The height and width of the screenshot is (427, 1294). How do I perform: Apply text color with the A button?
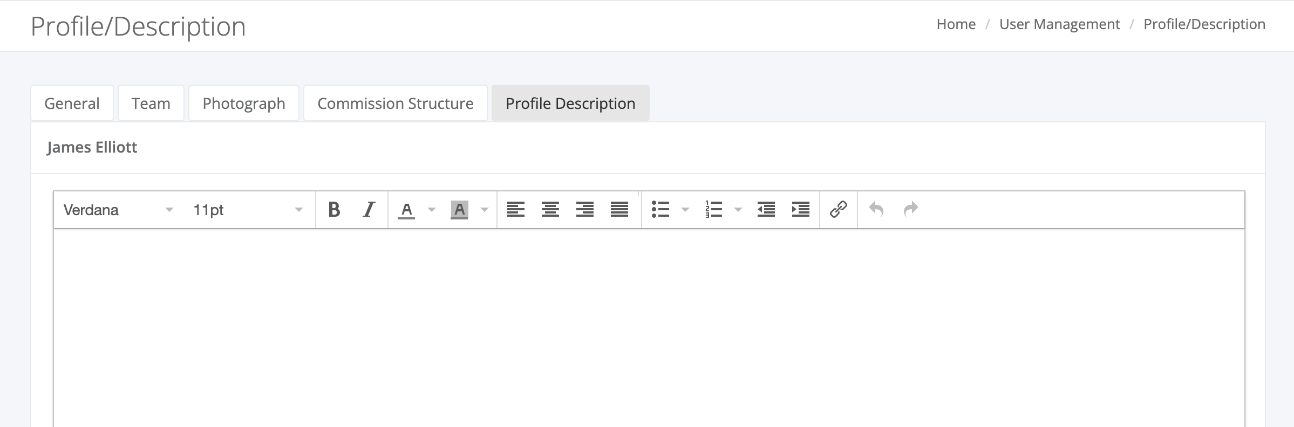[406, 209]
